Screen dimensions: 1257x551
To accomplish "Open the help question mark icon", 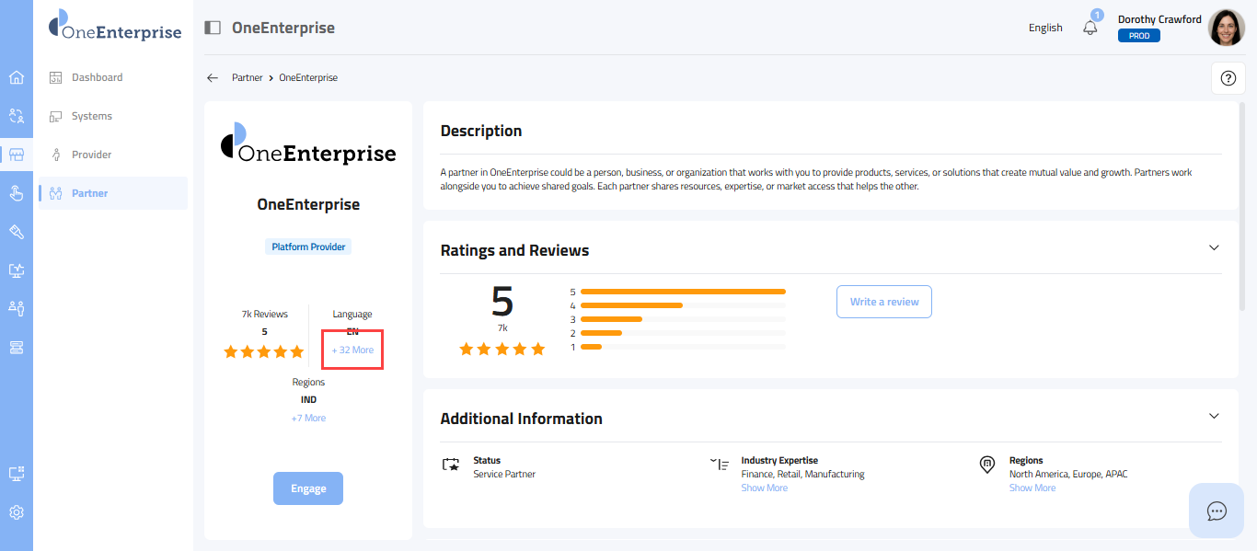I will point(1228,78).
